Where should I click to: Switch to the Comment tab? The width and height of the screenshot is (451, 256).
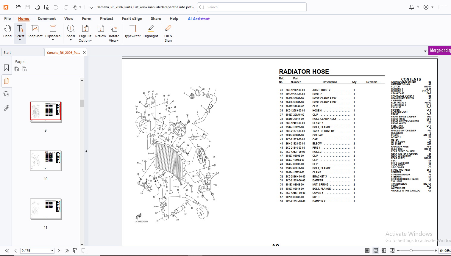[x=47, y=18]
